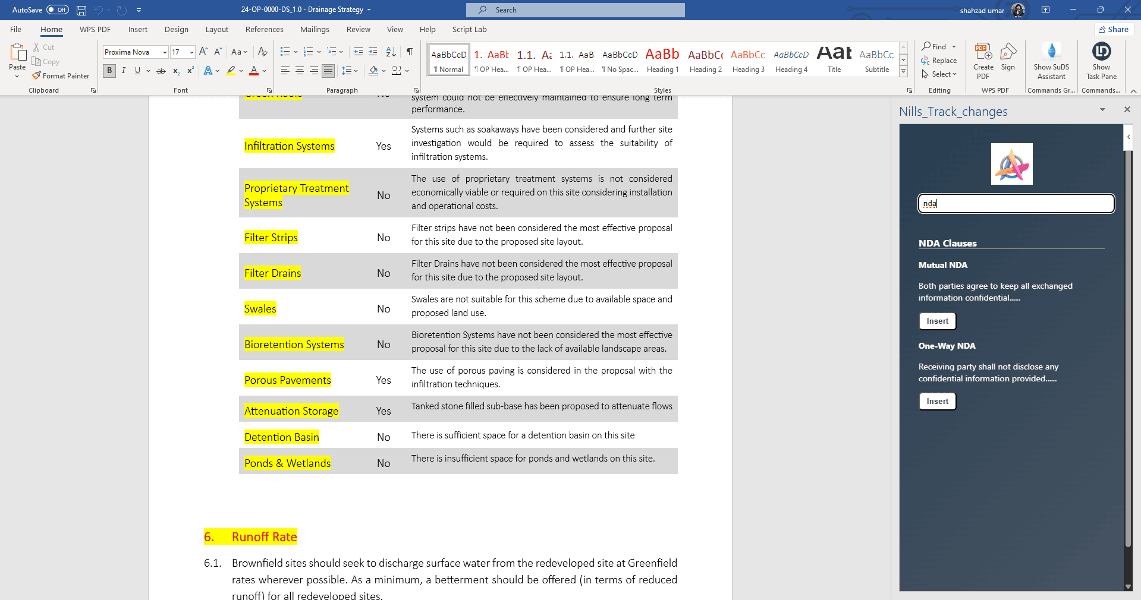Click the Paste clipboard icon
This screenshot has width=1141, height=600.
pos(17,52)
